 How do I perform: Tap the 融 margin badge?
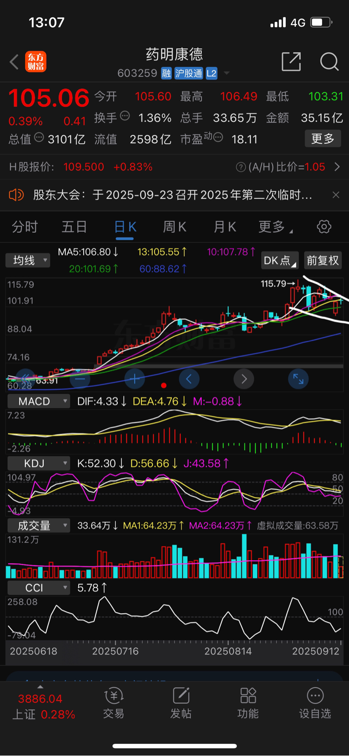pos(166,73)
